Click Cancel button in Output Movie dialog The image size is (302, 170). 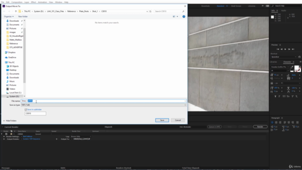(x=178, y=120)
